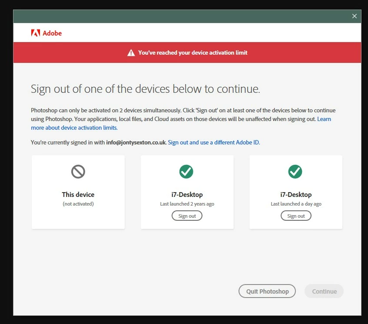
Task: Click 'Last launched 2 years ago' text
Action: tap(187, 204)
